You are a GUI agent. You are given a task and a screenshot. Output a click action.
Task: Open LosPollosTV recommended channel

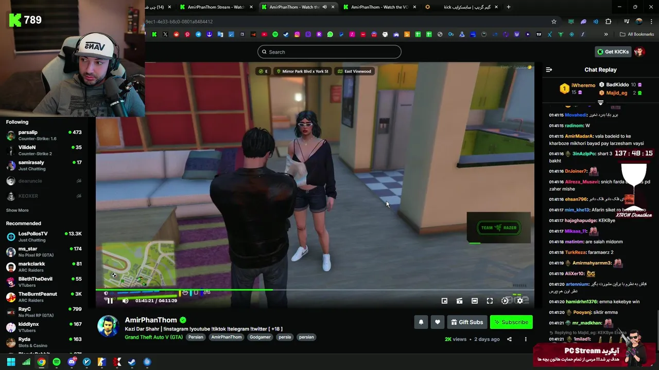(44, 236)
